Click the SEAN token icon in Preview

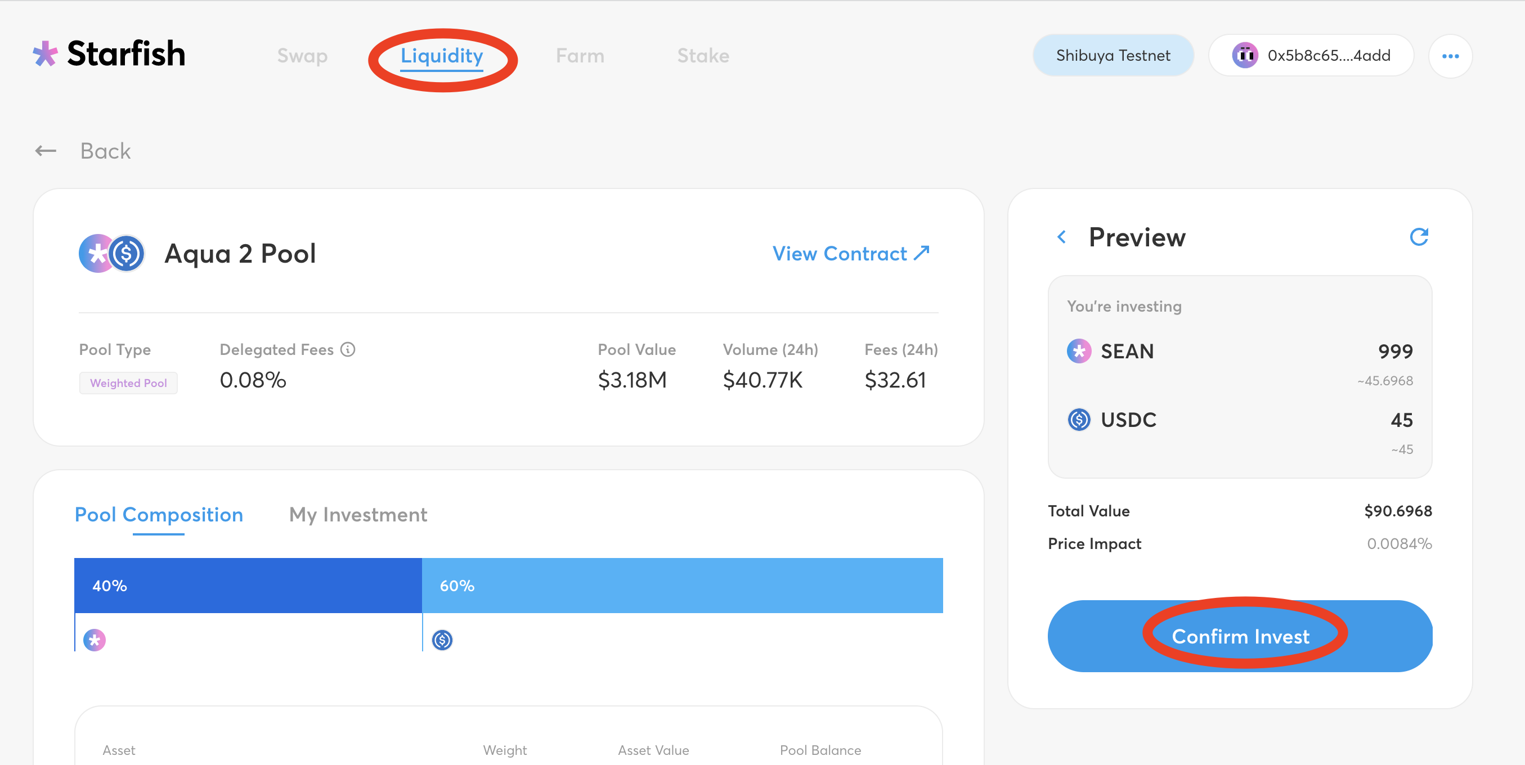point(1079,351)
